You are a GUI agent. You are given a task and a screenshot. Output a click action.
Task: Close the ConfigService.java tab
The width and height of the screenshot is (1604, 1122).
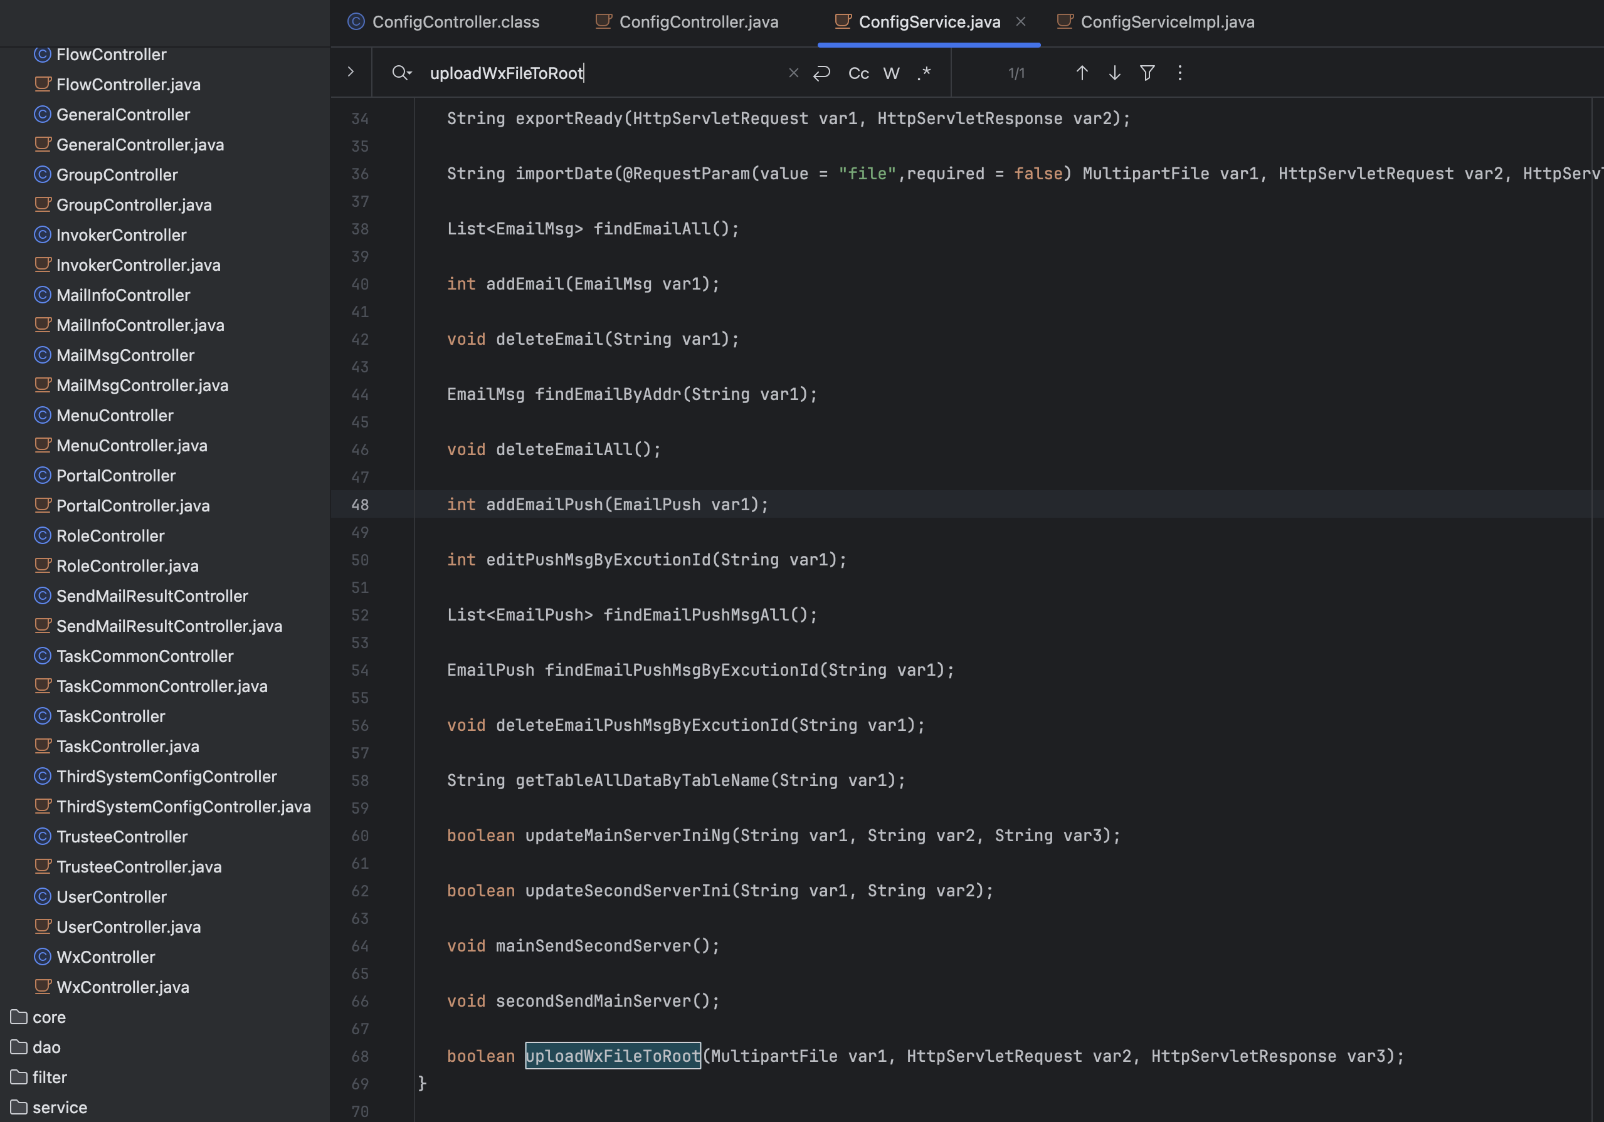1021,22
